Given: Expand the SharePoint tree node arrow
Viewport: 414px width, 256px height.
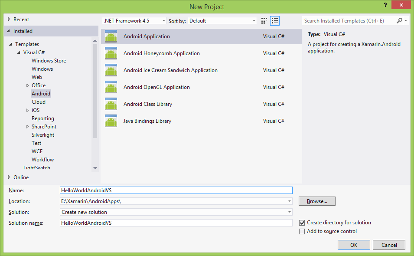Looking at the screenshot, I should pyautogui.click(x=27, y=127).
